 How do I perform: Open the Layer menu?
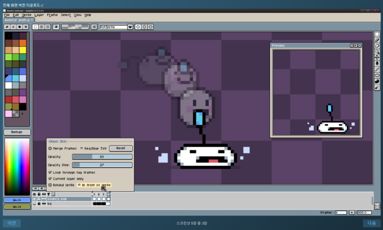coord(39,15)
